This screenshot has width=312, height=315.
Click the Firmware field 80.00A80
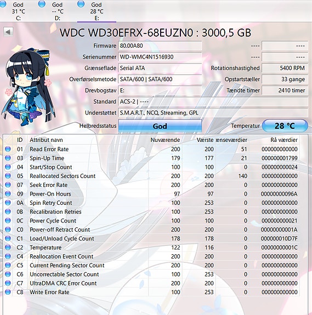pyautogui.click(x=160, y=46)
